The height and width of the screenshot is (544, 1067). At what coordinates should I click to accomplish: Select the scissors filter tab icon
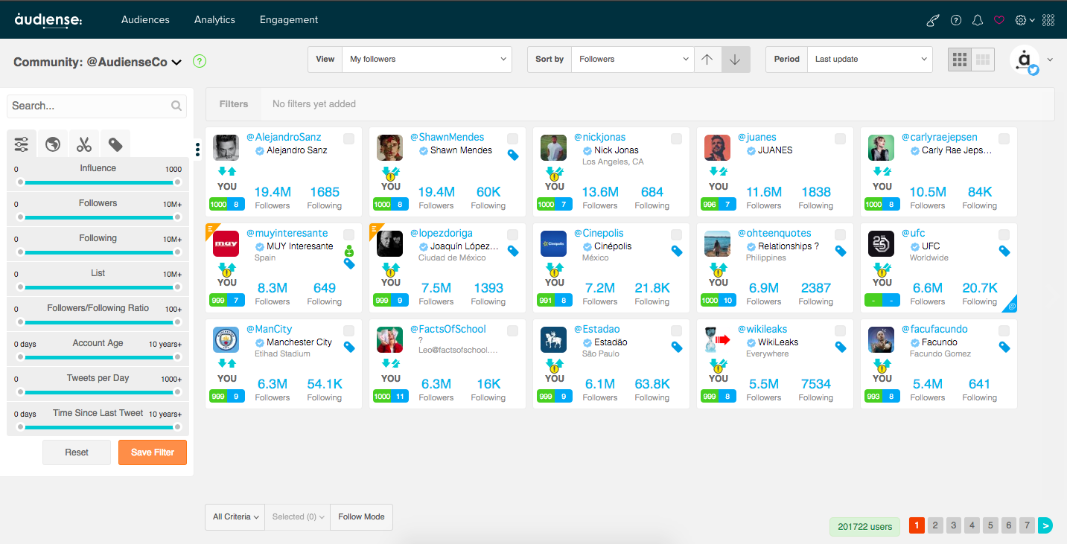[x=84, y=144]
